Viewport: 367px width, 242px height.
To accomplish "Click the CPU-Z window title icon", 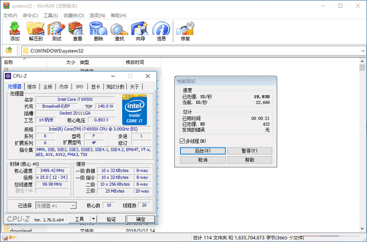I will tap(8, 76).
